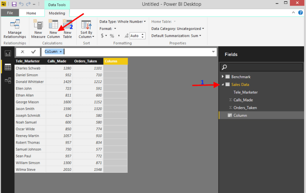The width and height of the screenshot is (306, 193).
Task: Select the Calls_Made field
Action: (243, 100)
